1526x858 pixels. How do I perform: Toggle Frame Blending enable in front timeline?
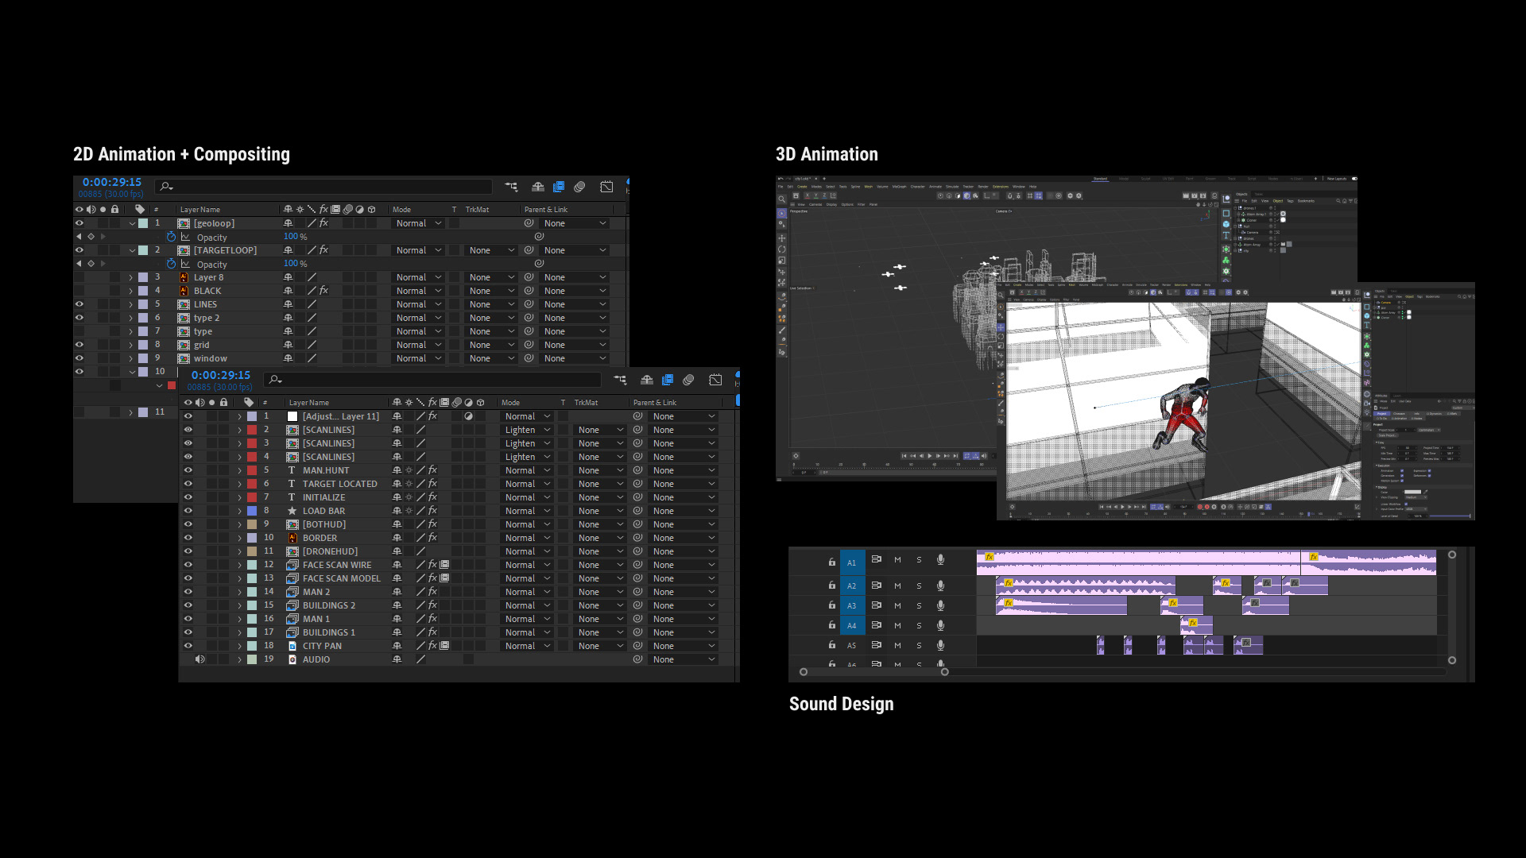[668, 380]
